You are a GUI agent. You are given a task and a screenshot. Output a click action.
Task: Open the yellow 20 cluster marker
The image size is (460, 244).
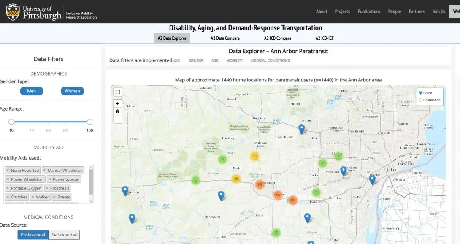click(236, 179)
